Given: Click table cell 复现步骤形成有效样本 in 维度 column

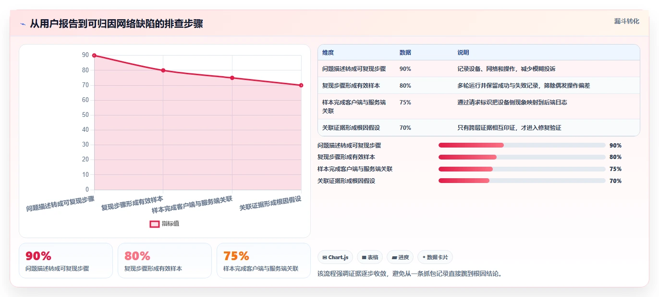Looking at the screenshot, I should 351,86.
